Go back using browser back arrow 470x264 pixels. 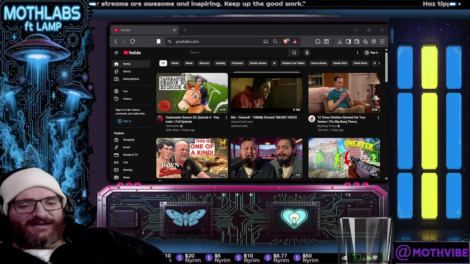(116, 41)
